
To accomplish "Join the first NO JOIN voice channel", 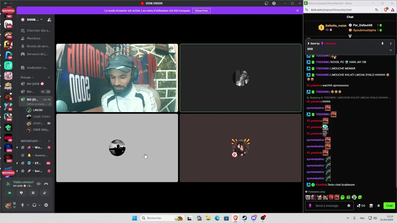I will coord(36,84).
